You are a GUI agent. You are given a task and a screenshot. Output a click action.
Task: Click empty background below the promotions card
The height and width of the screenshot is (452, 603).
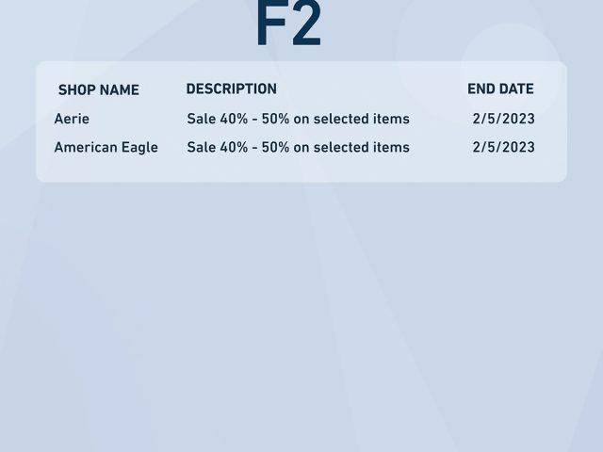point(301,315)
